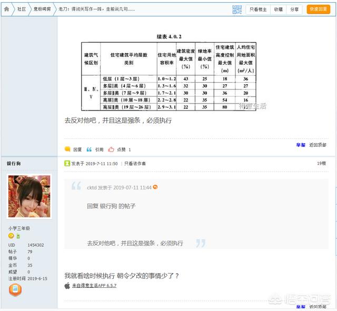Click the reply speech bubble icon
This screenshot has height=311, width=337.
point(67,149)
